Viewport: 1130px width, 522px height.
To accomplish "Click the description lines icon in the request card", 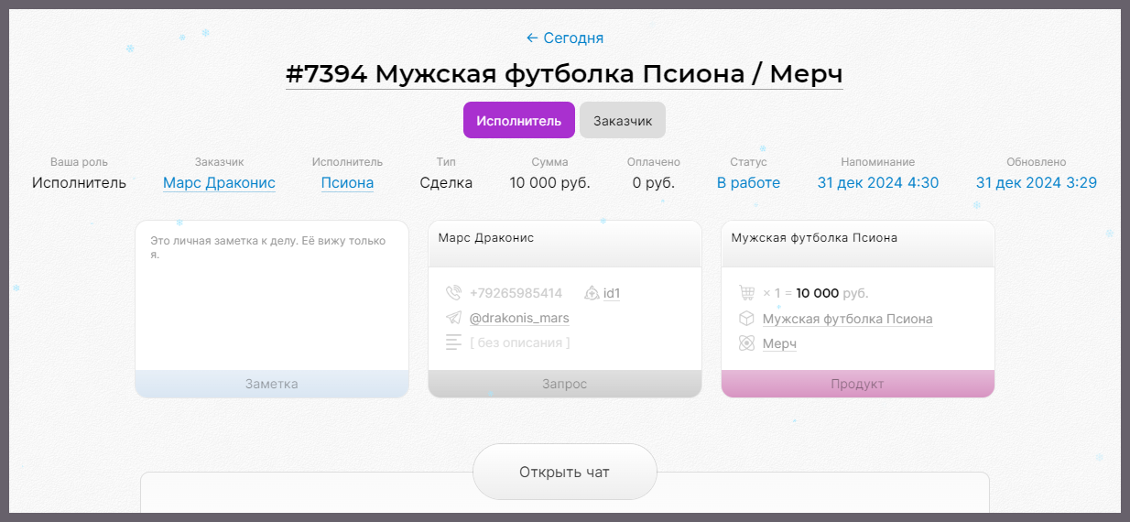I will tap(453, 343).
